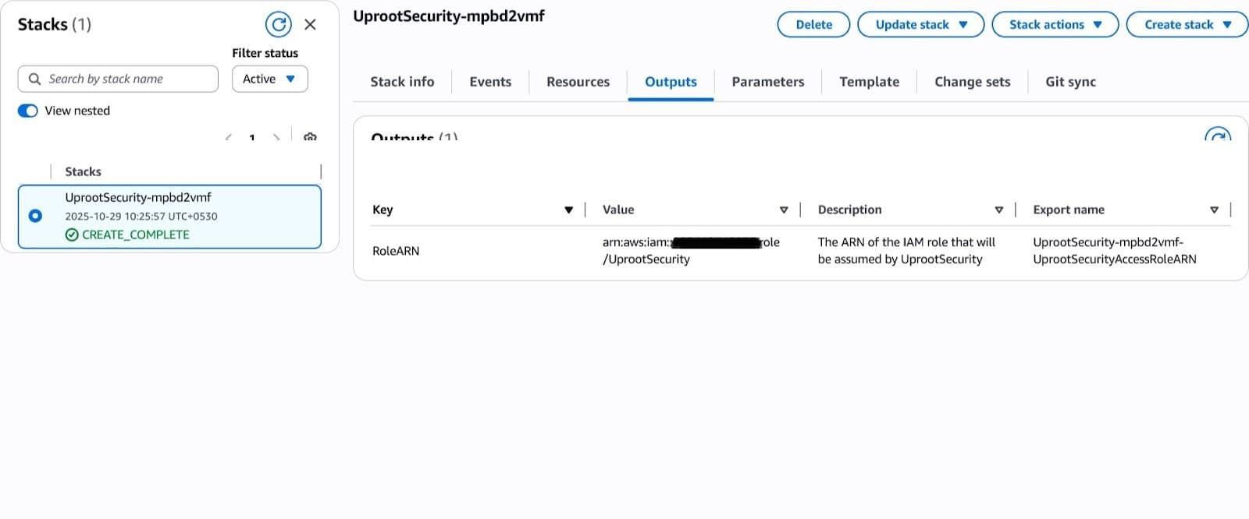
Task: Click the Delete stack button
Action: 813,24
